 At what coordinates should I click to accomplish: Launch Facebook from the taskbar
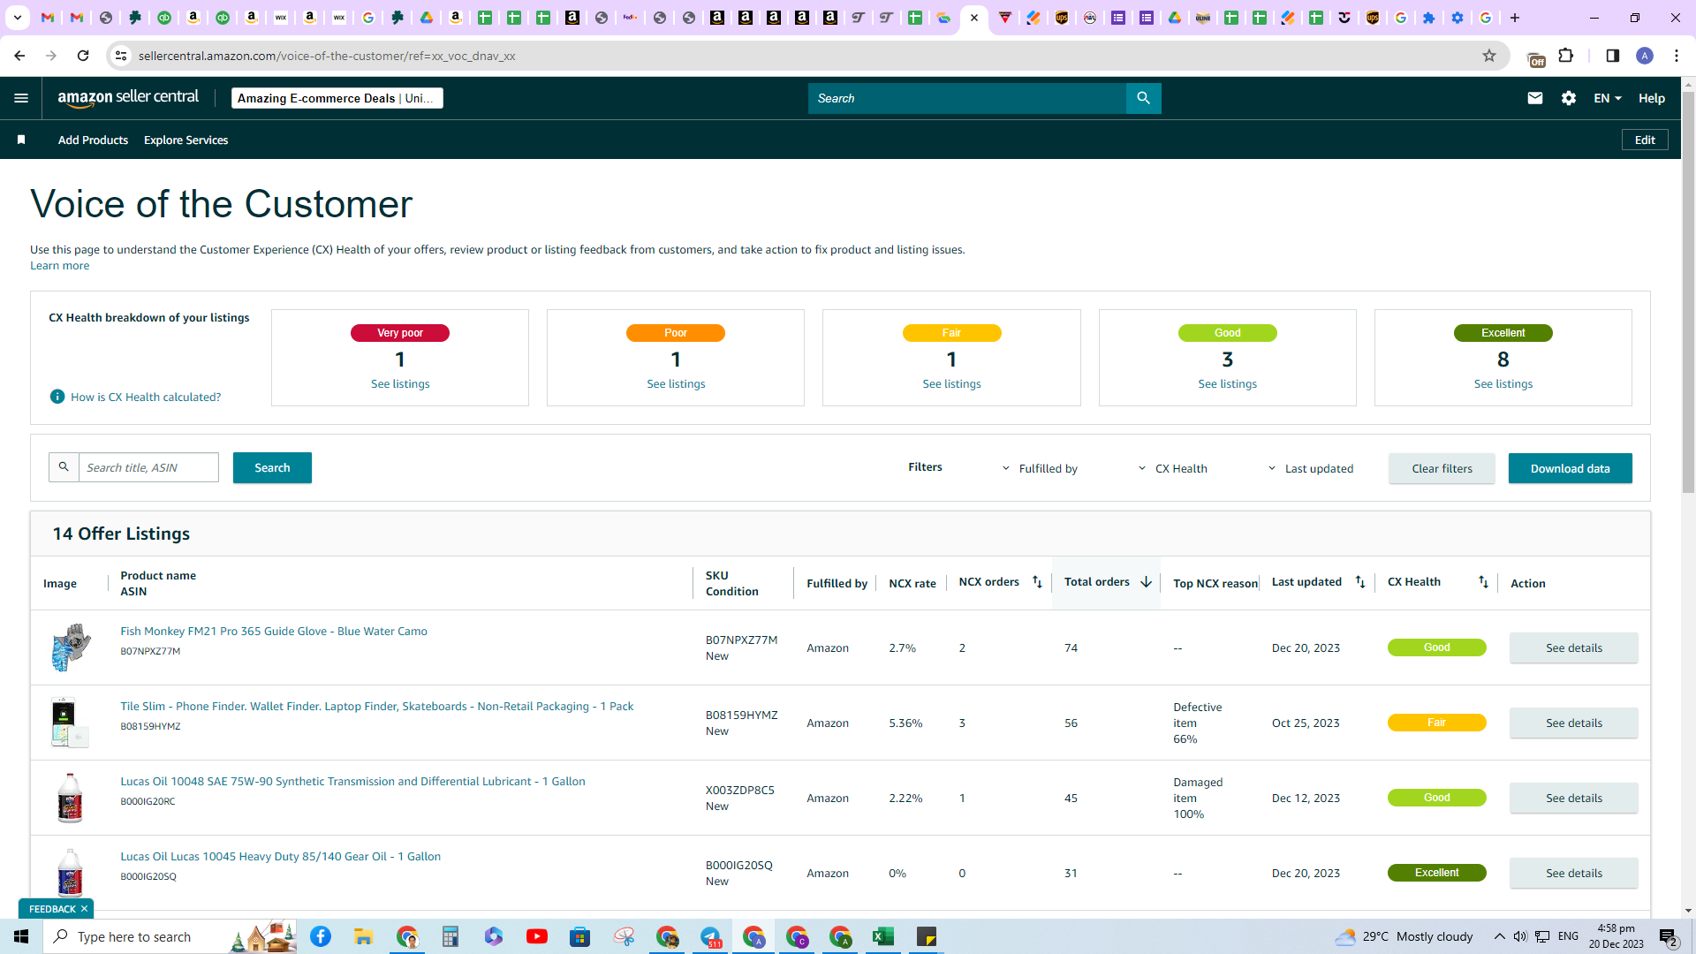[x=321, y=936]
